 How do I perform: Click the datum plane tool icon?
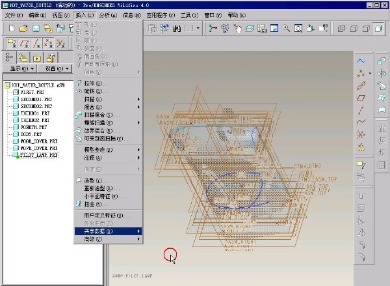[361, 98]
